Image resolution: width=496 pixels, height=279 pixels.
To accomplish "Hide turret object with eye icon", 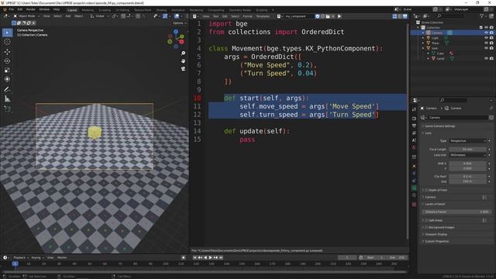I will tap(486, 58).
